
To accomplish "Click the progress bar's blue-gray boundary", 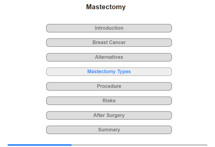I will (72, 145).
